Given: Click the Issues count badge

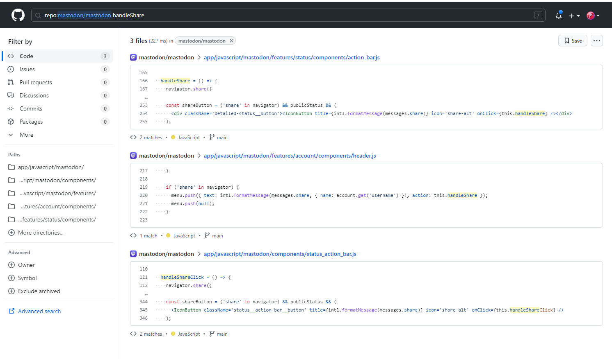Looking at the screenshot, I should [x=105, y=69].
